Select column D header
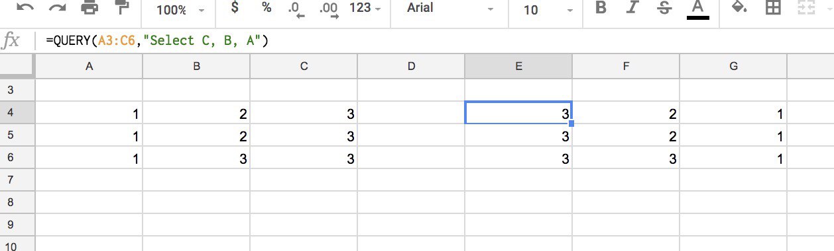The height and width of the screenshot is (251, 834). (x=411, y=66)
